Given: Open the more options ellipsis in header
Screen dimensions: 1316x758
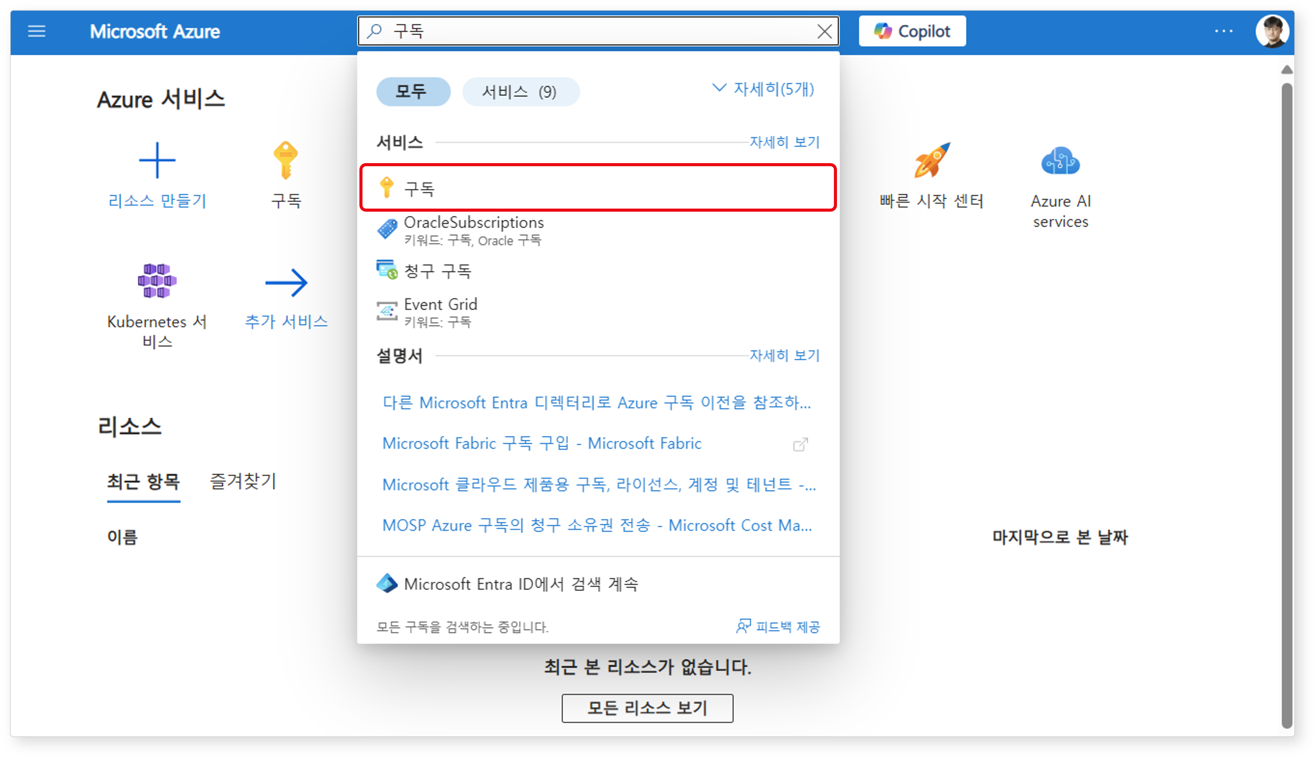Looking at the screenshot, I should 1223,31.
